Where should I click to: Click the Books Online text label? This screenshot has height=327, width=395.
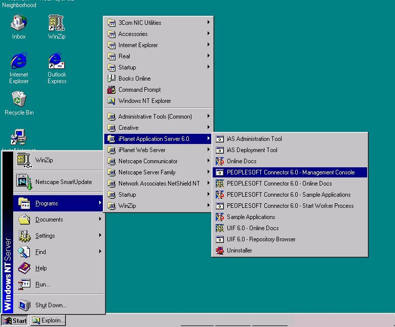135,79
